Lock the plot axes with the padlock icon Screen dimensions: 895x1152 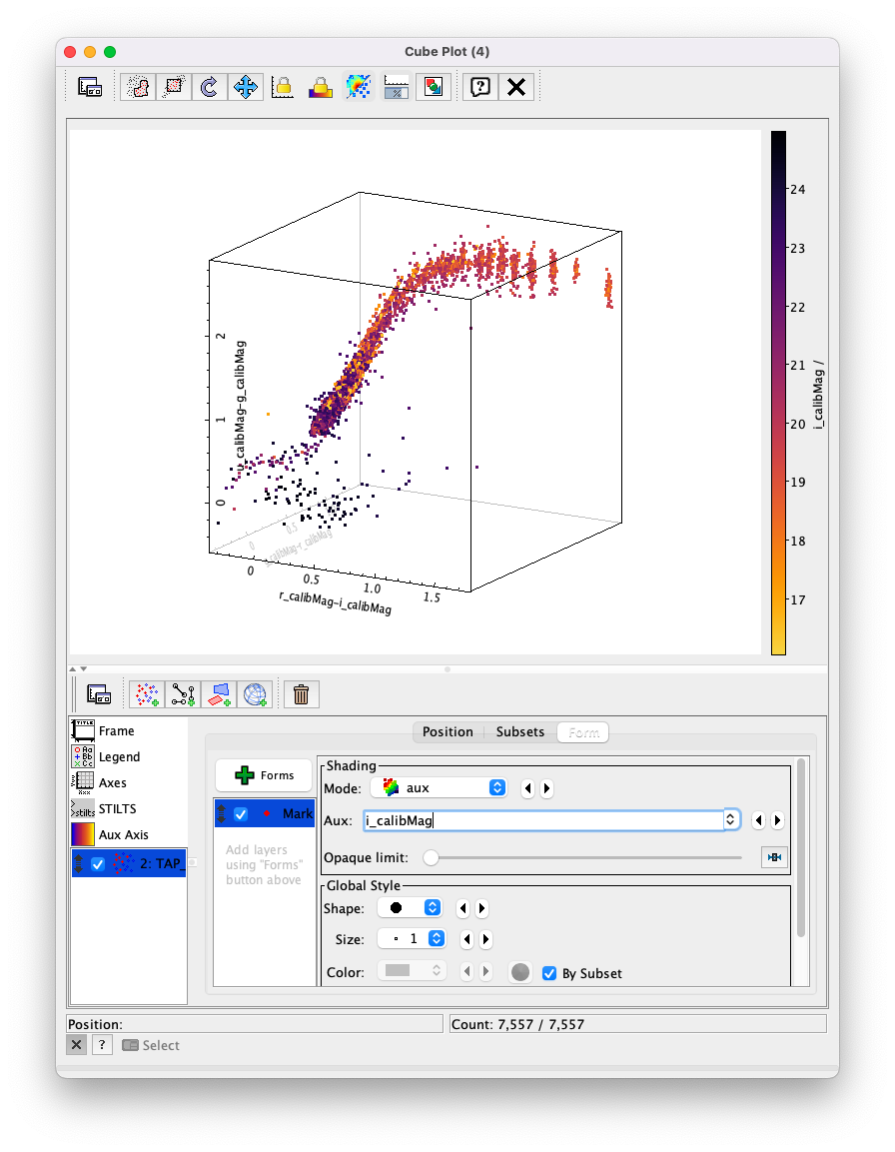(x=283, y=86)
